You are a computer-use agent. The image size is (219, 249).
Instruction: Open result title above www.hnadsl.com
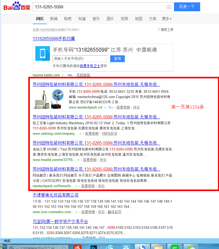(96, 143)
